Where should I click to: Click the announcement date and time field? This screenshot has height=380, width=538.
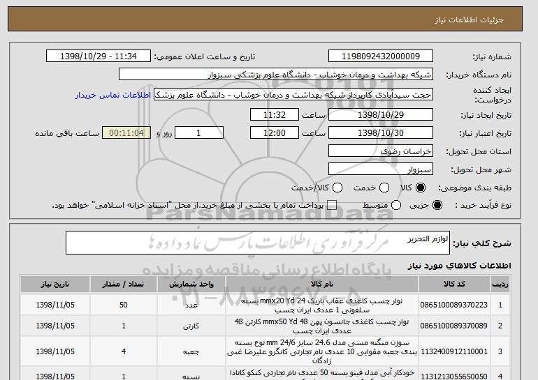click(99, 56)
